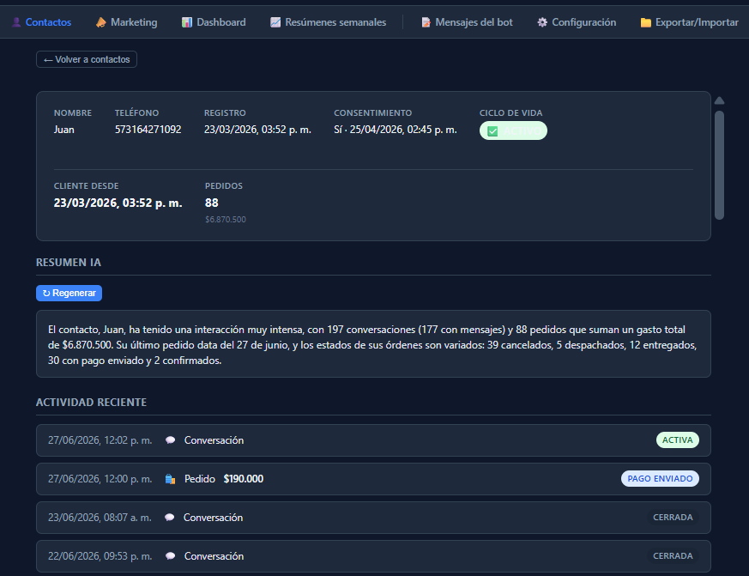749x576 pixels.
Task: Click speech bubble icon of 23/06/2026 conversation
Action: (x=169, y=518)
